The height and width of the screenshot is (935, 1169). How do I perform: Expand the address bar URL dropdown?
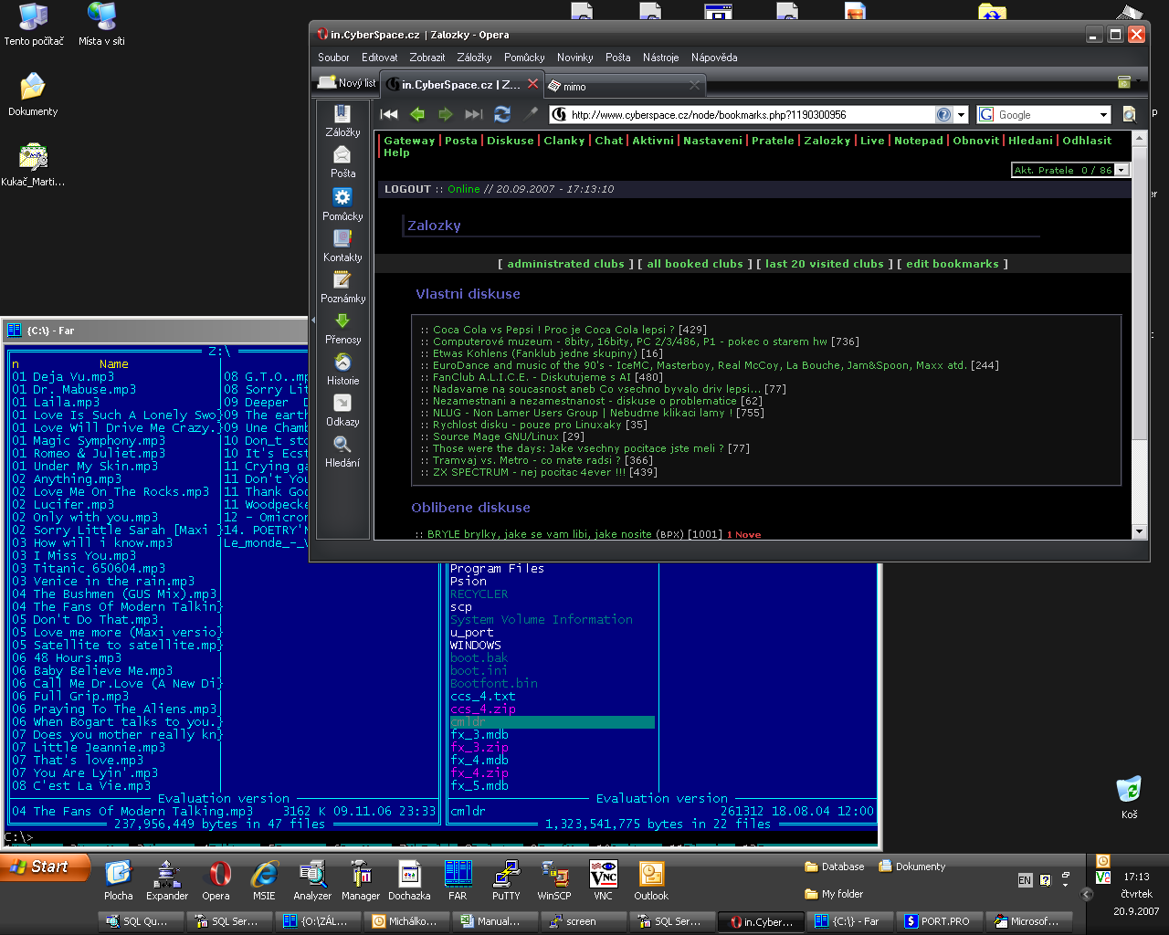(962, 115)
